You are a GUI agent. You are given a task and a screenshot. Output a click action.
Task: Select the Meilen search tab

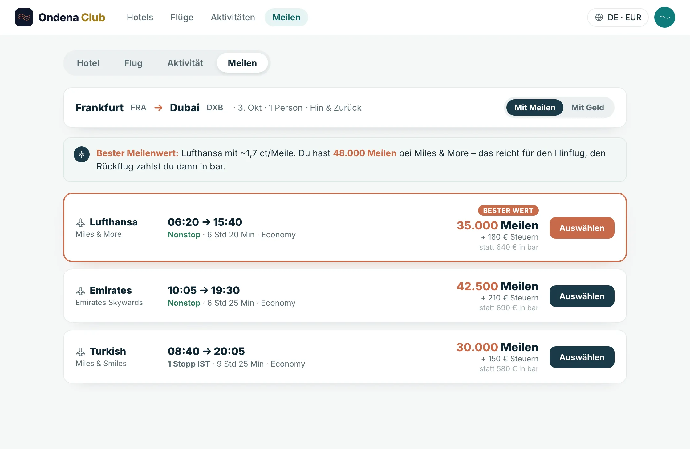tap(242, 63)
